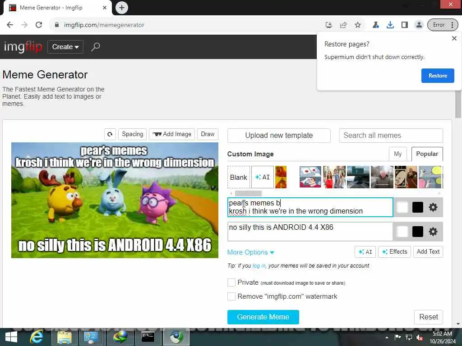The width and height of the screenshot is (462, 346).
Task: Close the Meme Generator tab
Action: tap(105, 8)
